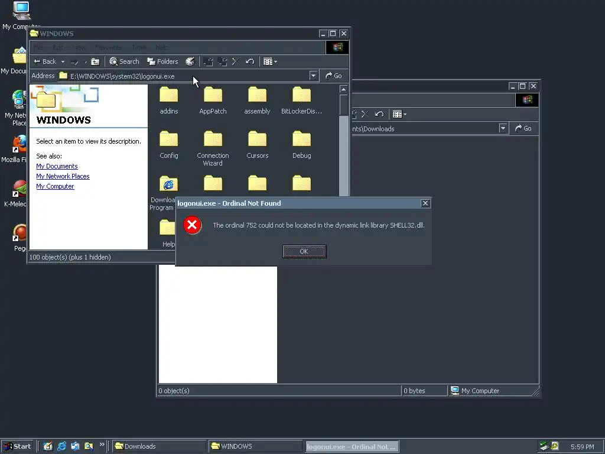Click the scroll up arrow in WINDOWS window
605x454 pixels.
(x=343, y=89)
